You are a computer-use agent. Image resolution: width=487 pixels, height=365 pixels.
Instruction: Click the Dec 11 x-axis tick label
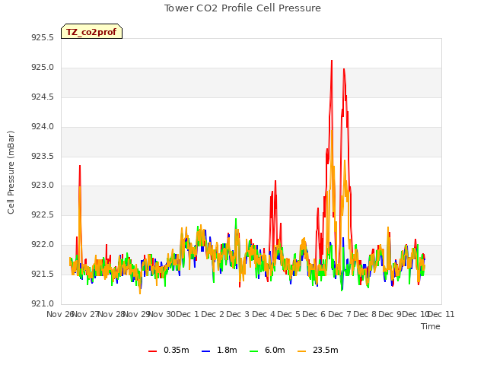pos(441,314)
